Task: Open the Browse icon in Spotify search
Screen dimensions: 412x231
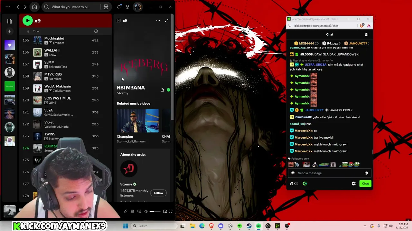Action: point(106,7)
